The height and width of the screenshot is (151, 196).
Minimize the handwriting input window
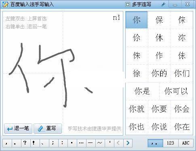click(x=175, y=4)
